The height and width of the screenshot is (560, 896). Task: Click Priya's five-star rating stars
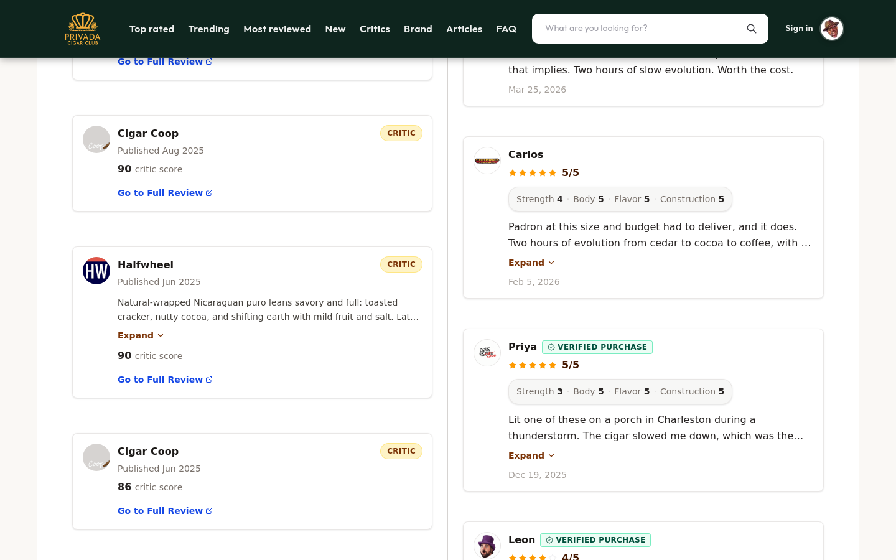tap(533, 365)
